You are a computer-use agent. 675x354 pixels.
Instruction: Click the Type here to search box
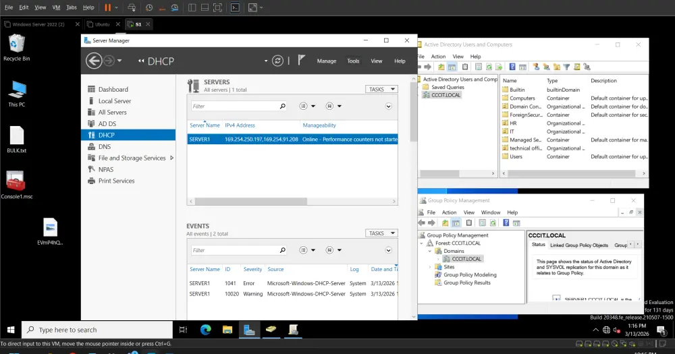pyautogui.click(x=97, y=330)
